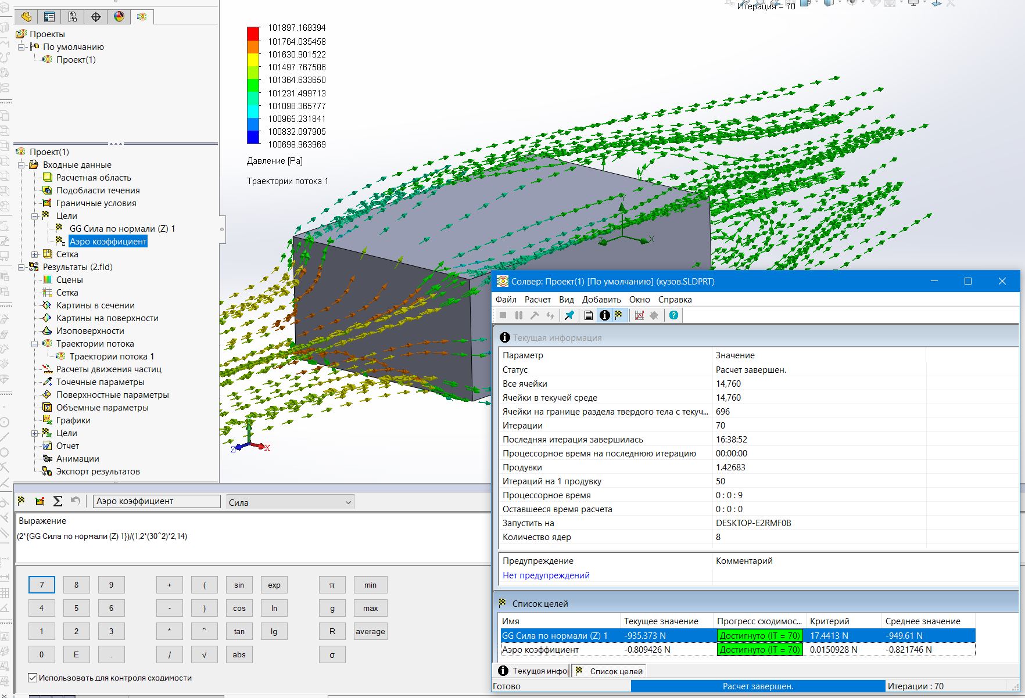Open the DisplayManager color sphere tab

[x=119, y=17]
